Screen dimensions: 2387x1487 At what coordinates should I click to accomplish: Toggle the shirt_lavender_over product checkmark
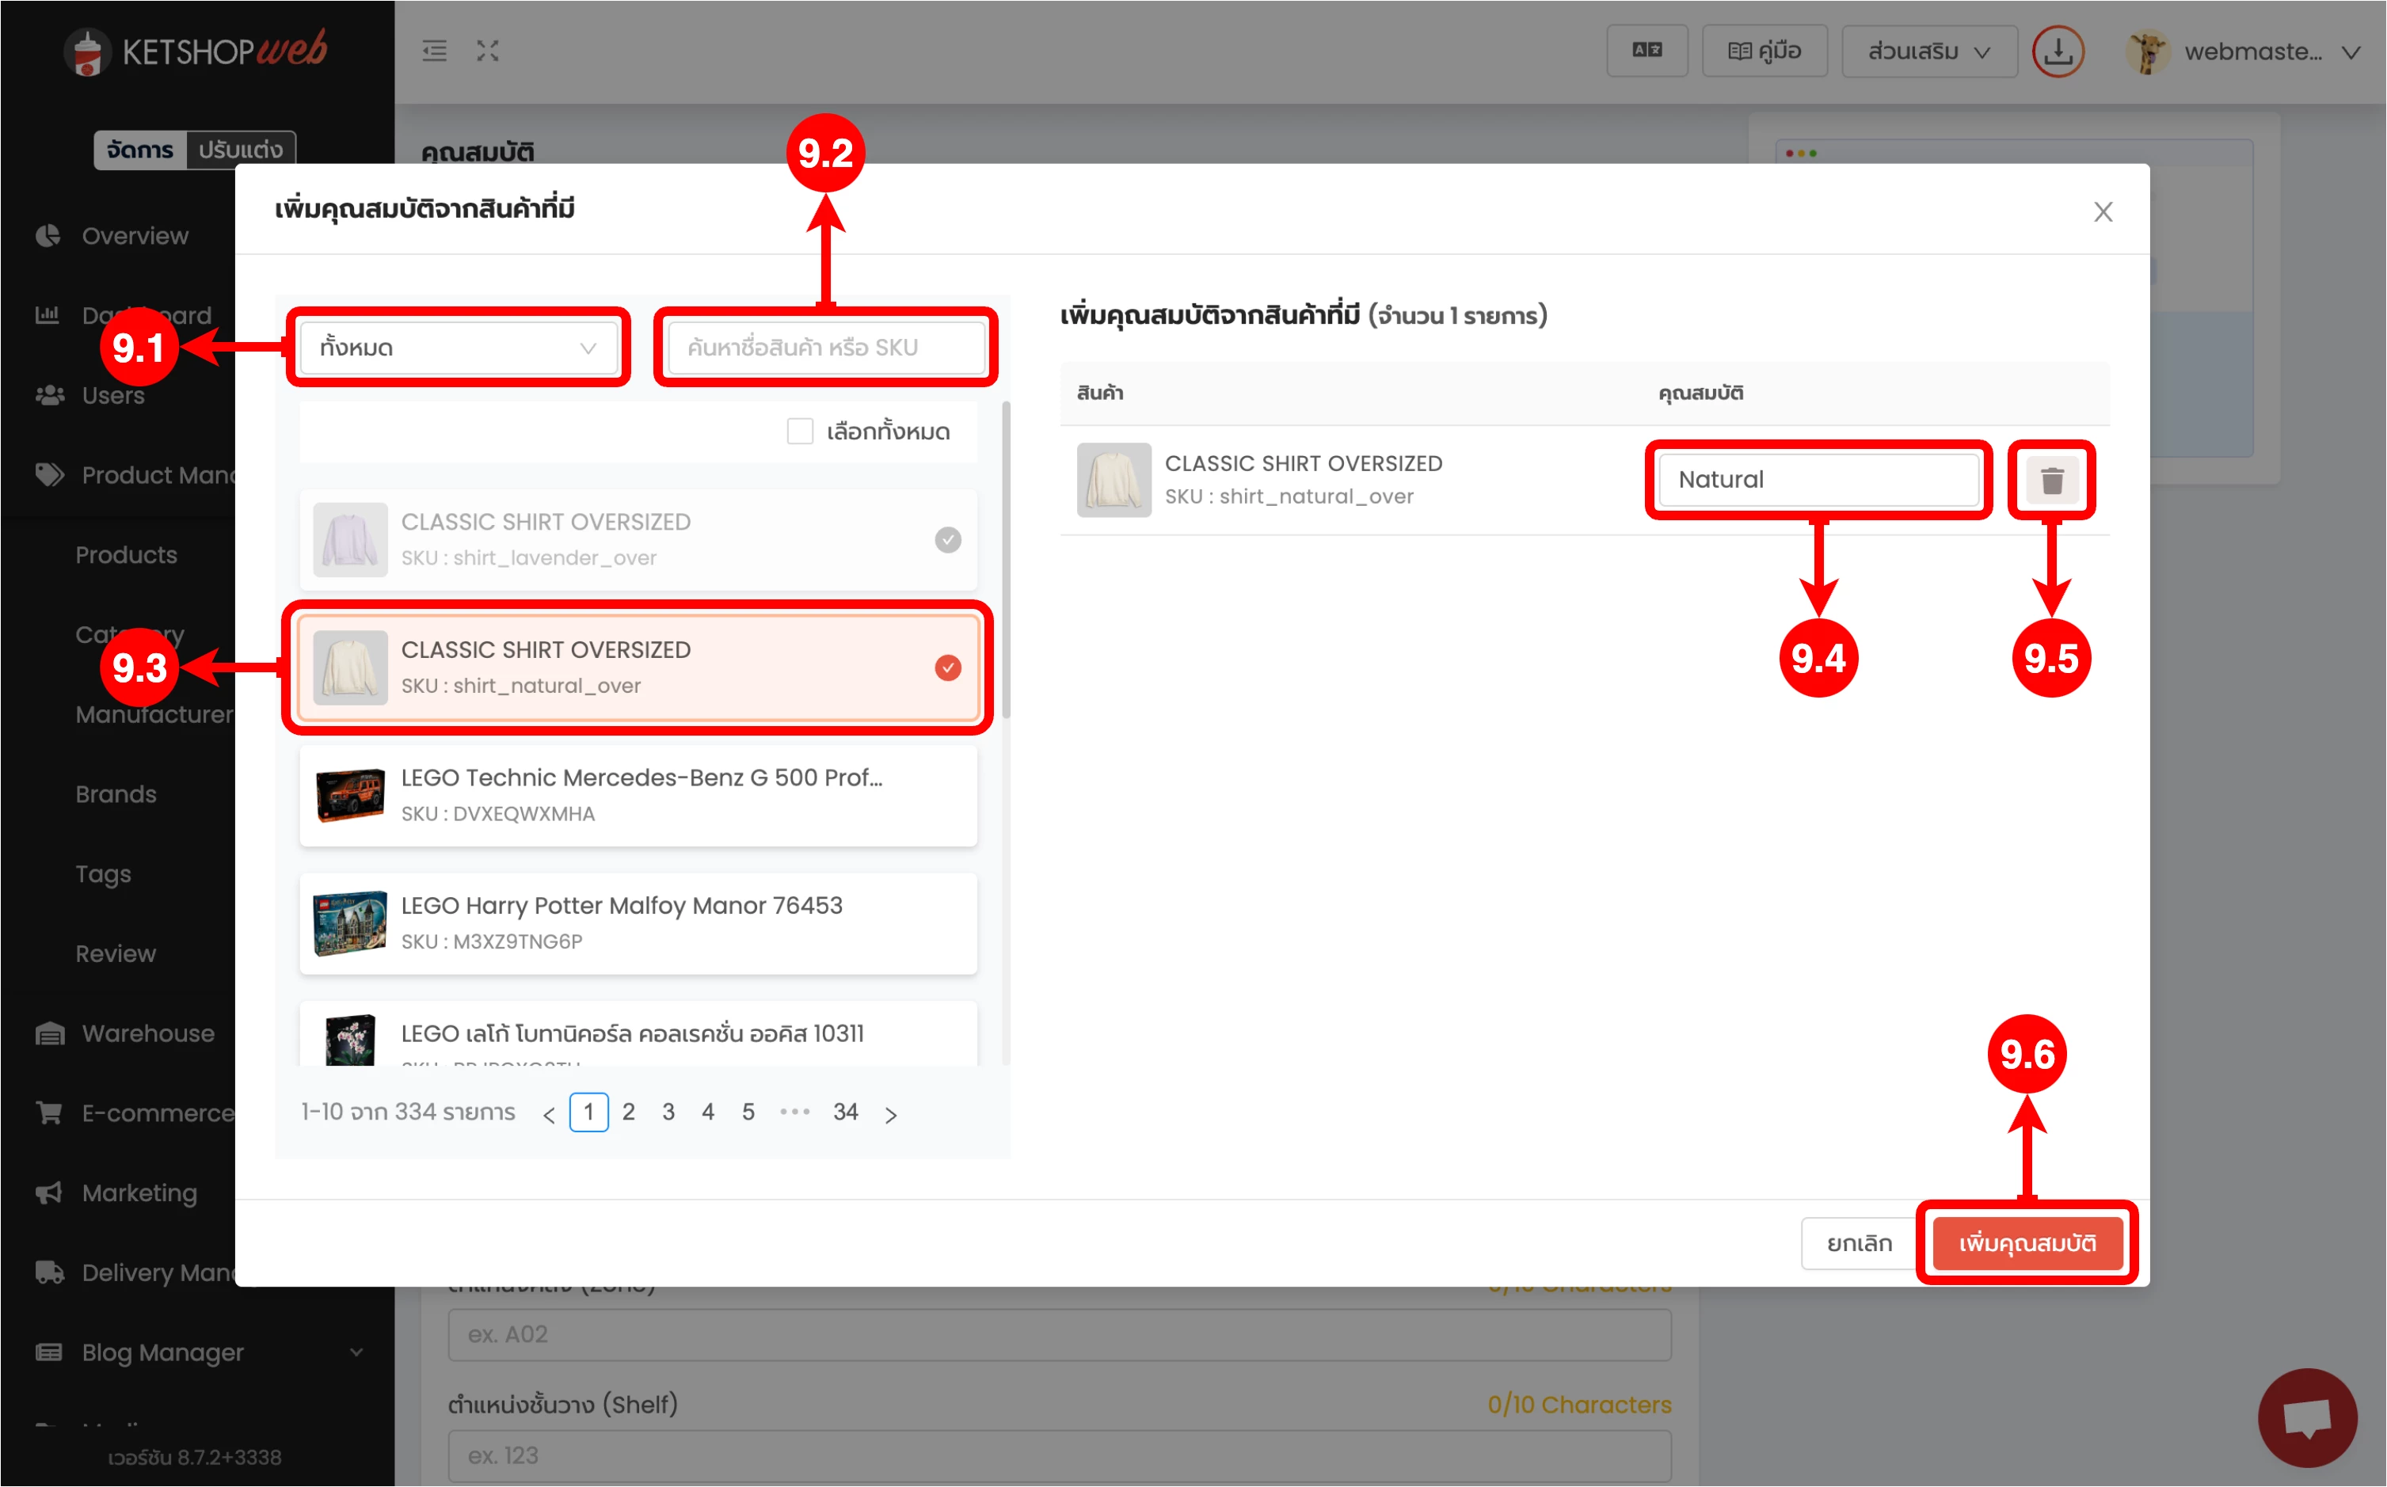tap(947, 540)
